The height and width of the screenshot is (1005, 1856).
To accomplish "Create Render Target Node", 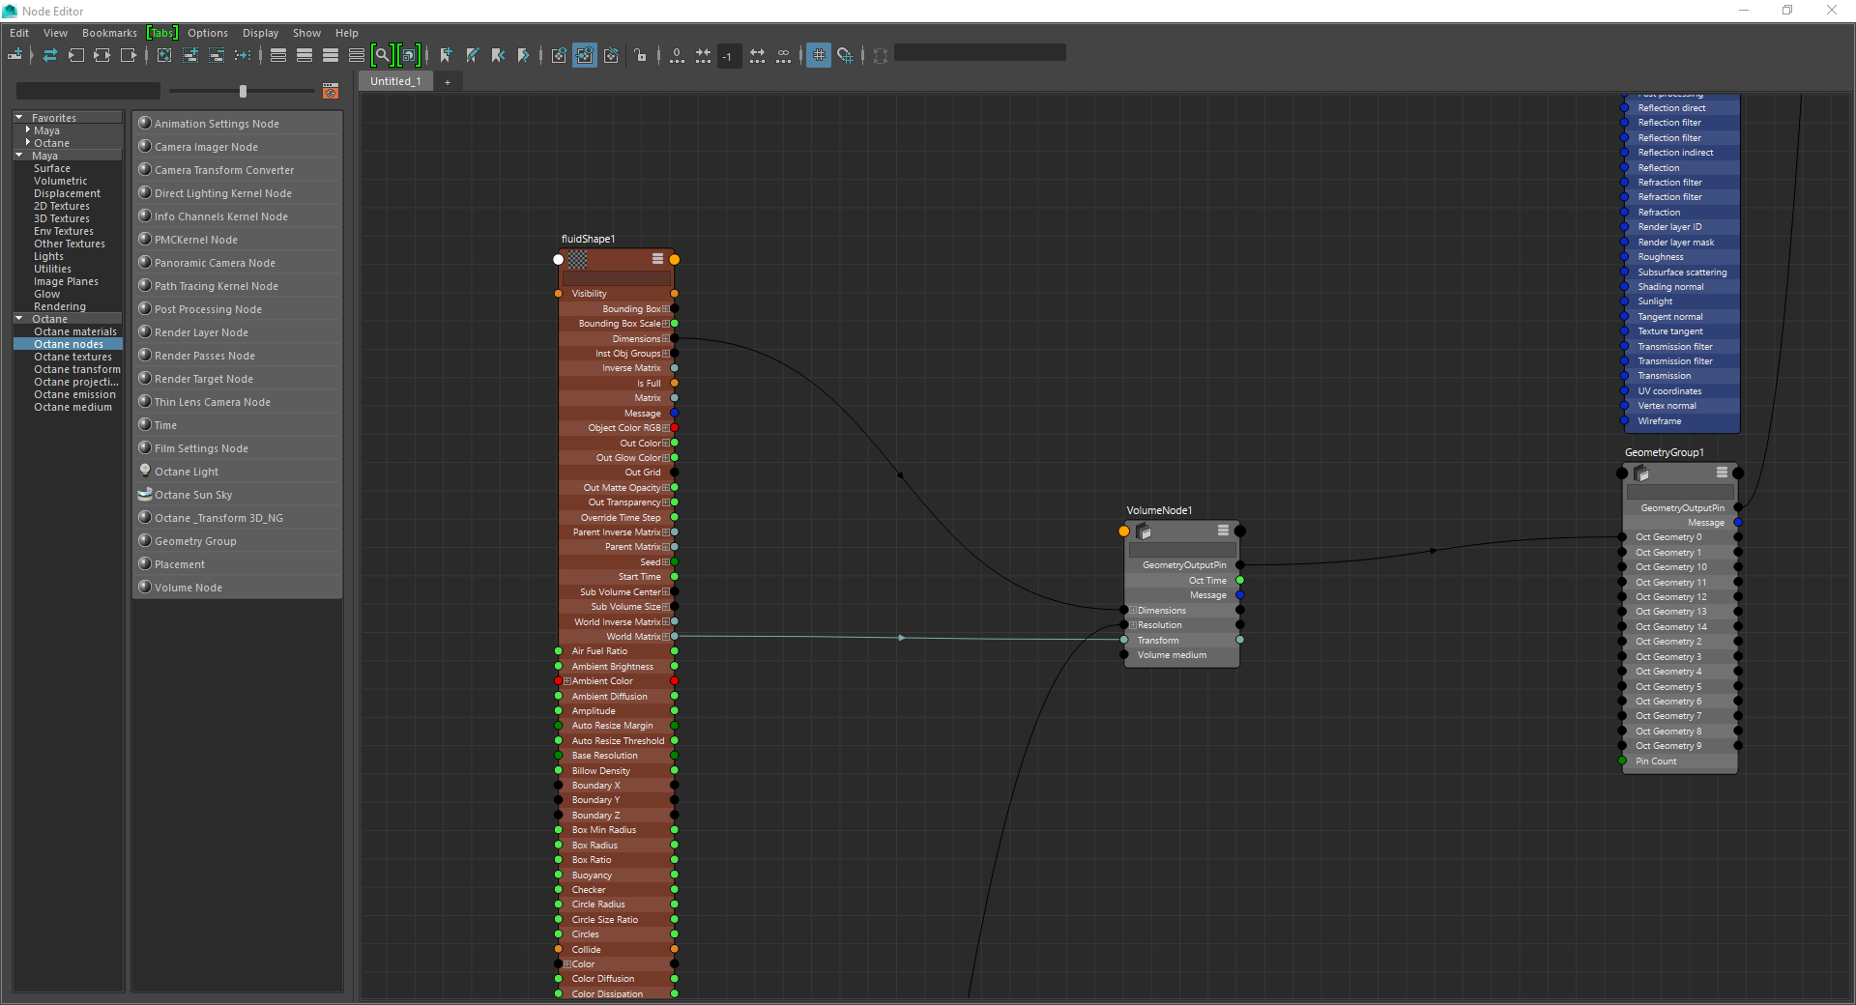I will tap(238, 379).
